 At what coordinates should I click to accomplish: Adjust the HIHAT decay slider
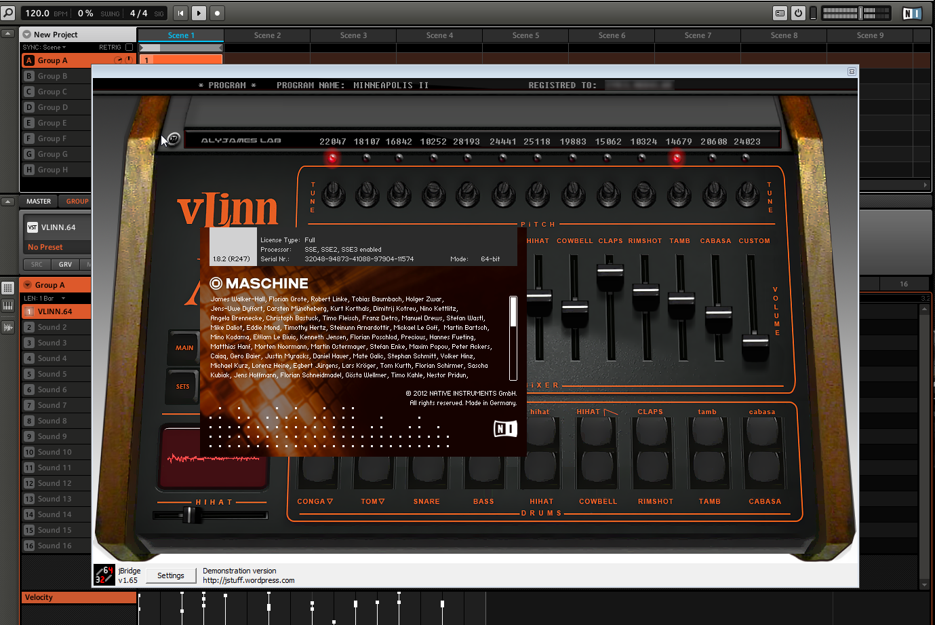point(191,515)
